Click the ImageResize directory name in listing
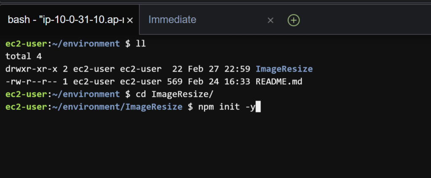This screenshot has height=178, width=431. coord(284,69)
